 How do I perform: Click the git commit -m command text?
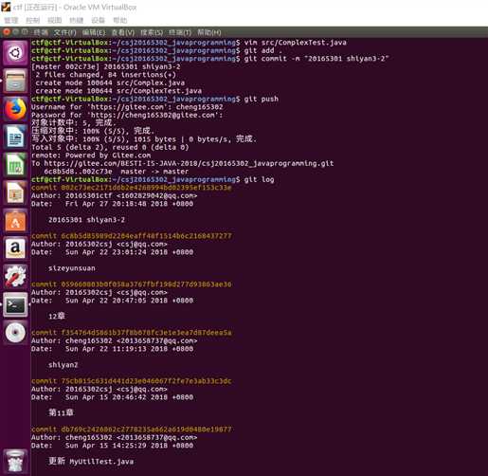tap(316, 59)
